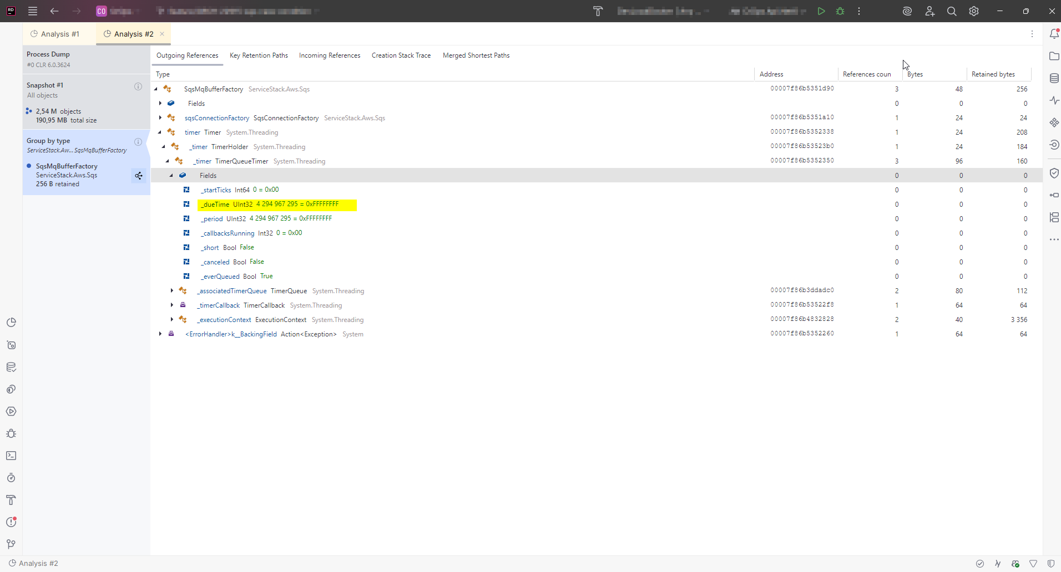Switch to Key Retention Paths tab
Screen dimensions: 1061x572
(x=259, y=55)
